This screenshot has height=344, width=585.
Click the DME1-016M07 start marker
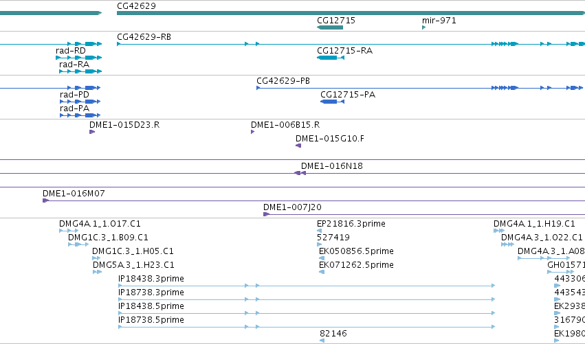[45, 200]
